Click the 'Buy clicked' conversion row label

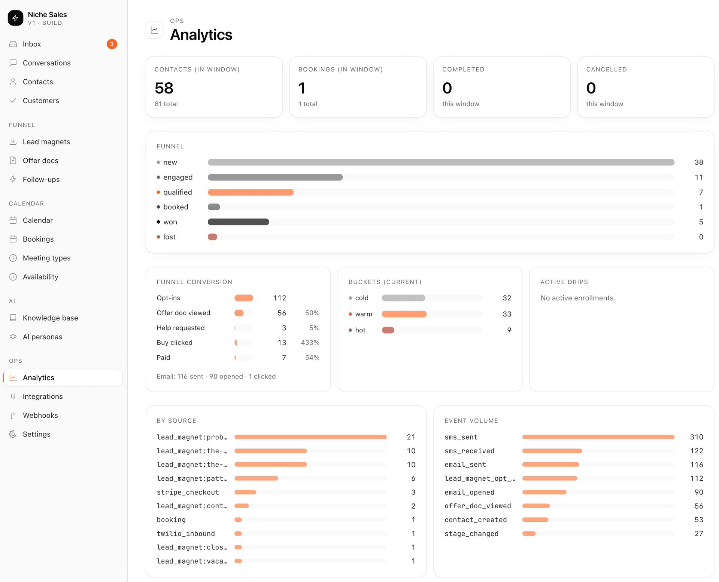[x=175, y=343]
